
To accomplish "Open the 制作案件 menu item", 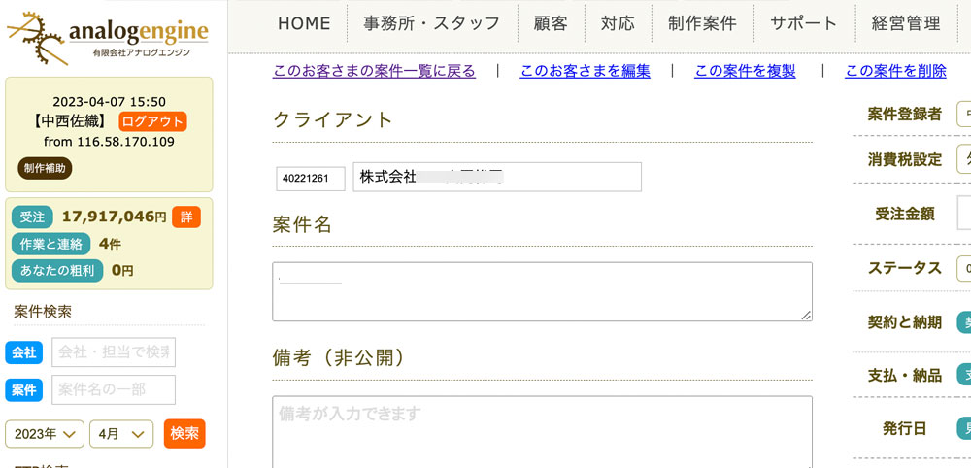I will click(x=702, y=23).
